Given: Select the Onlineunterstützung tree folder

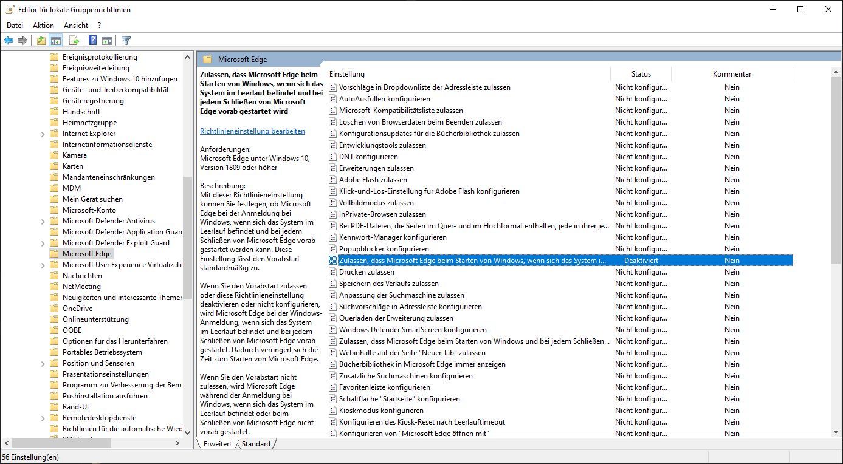Looking at the screenshot, I should (95, 319).
